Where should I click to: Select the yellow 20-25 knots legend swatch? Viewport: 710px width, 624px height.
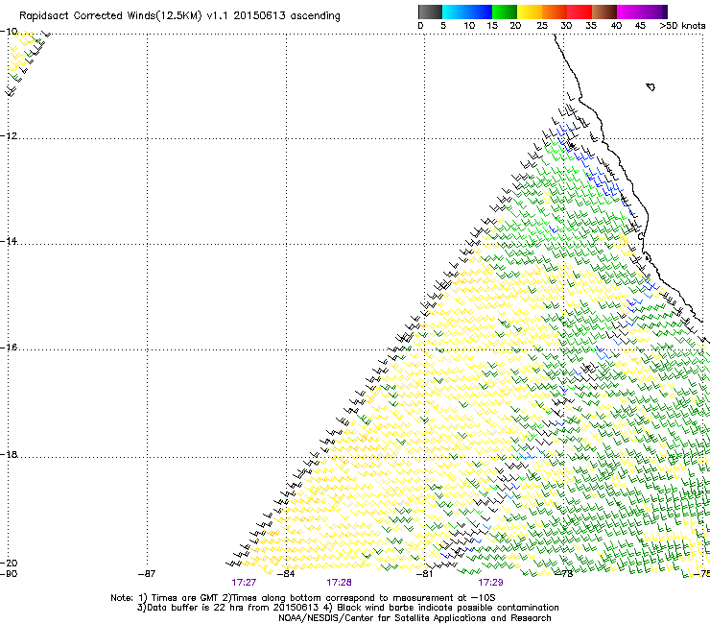point(530,12)
